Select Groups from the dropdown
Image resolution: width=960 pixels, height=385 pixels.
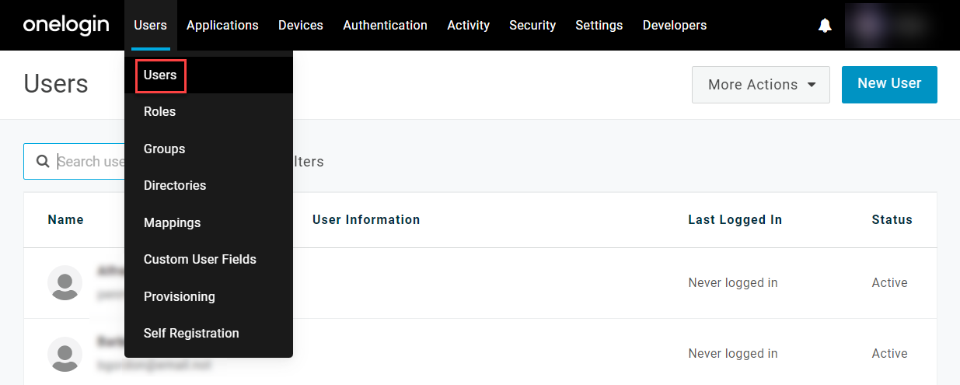tap(208, 149)
